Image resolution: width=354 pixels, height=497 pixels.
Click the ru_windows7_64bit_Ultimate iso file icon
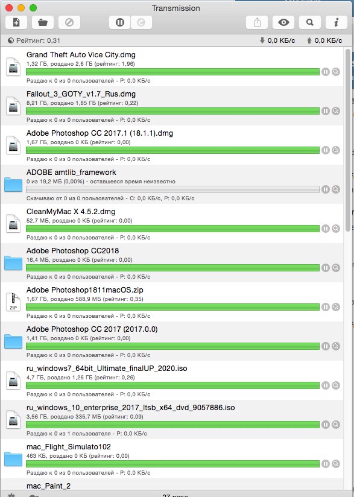tap(13, 381)
